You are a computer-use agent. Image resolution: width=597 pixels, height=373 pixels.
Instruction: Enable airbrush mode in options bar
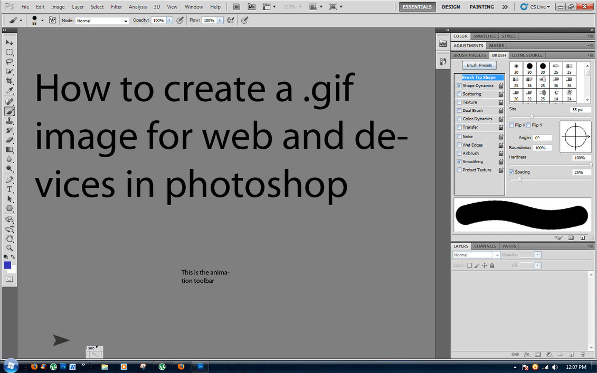[230, 20]
